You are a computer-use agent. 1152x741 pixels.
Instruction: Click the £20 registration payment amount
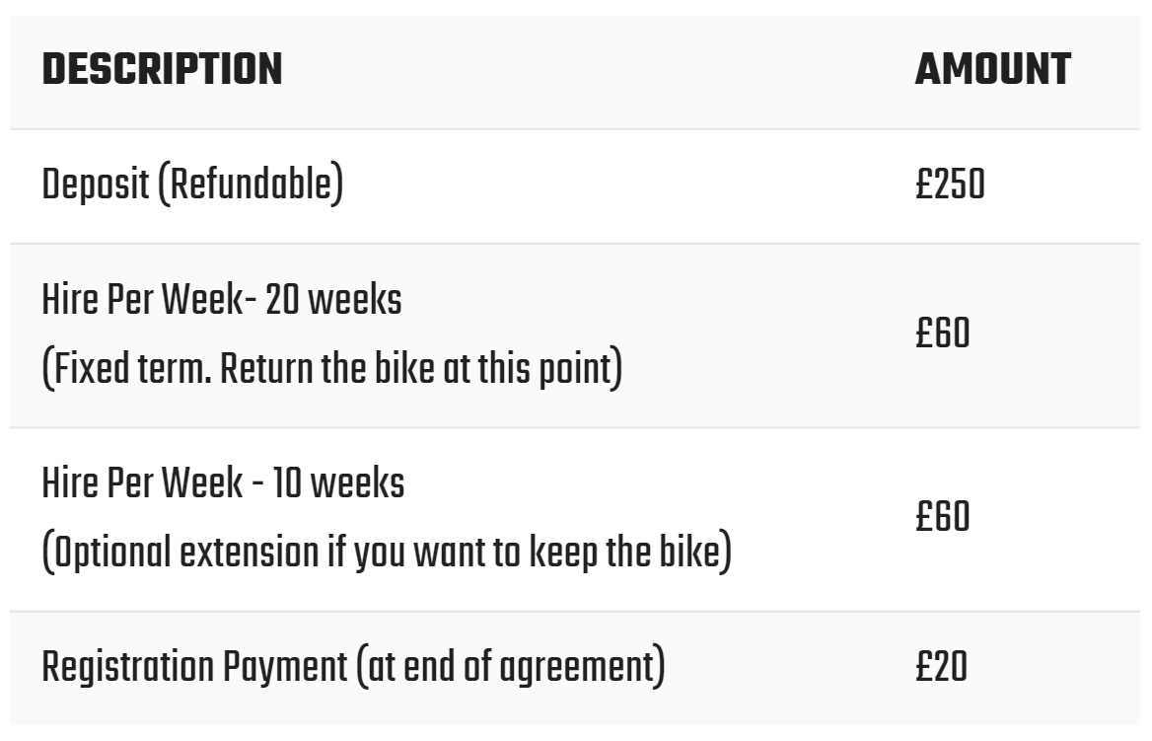tap(941, 667)
